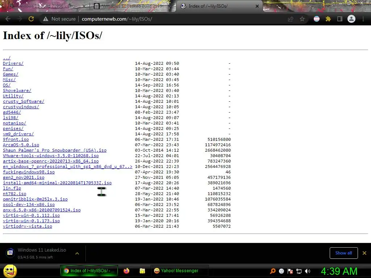Download lin.flp
This screenshot has height=278, width=371.
click(12, 188)
